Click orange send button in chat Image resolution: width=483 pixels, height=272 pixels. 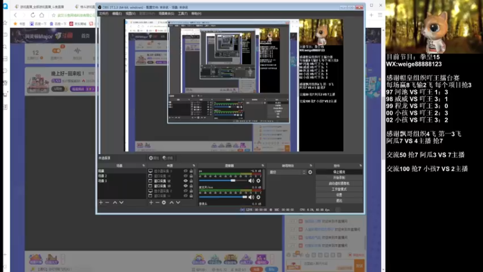tap(359, 265)
